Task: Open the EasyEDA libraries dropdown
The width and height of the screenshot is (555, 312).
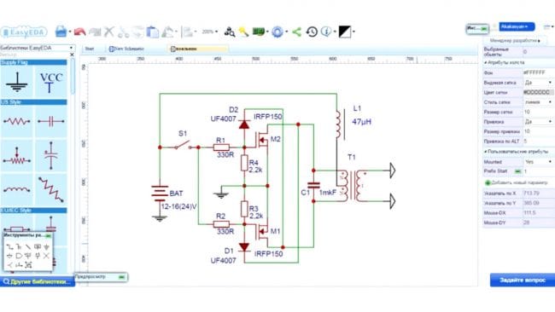Action: 37,48
